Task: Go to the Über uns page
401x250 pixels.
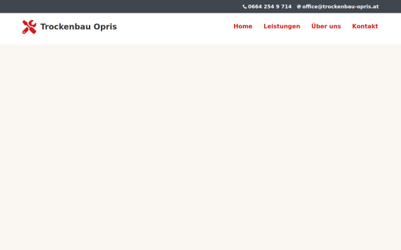Action: [x=326, y=26]
